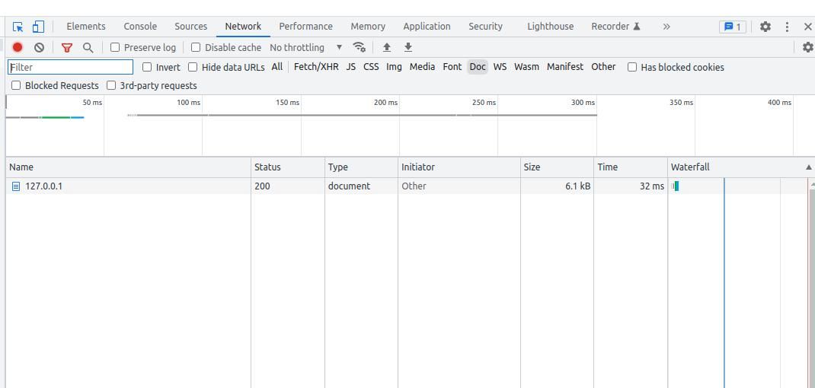Screen dimensions: 815x388
Task: Stop recording network log
Action: tap(18, 47)
